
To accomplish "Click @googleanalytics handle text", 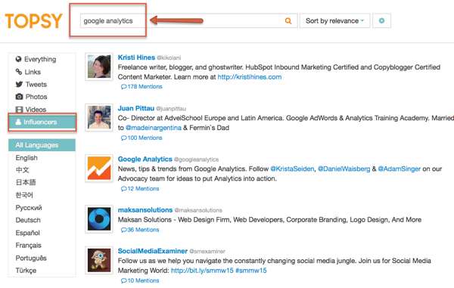I will (196, 159).
